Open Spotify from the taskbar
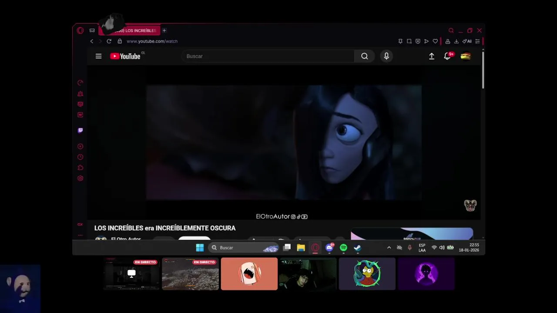The width and height of the screenshot is (557, 313). tap(343, 248)
